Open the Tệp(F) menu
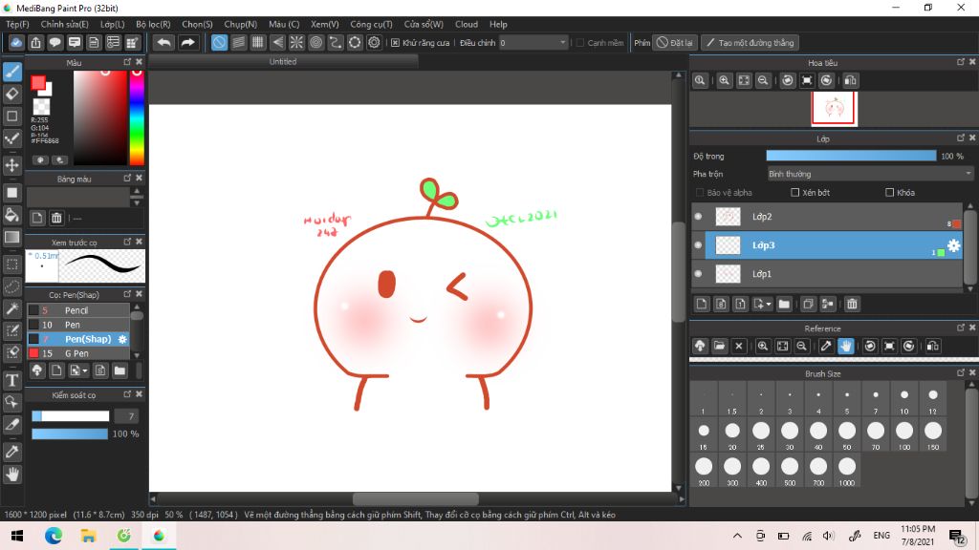The image size is (979, 550). (x=17, y=24)
